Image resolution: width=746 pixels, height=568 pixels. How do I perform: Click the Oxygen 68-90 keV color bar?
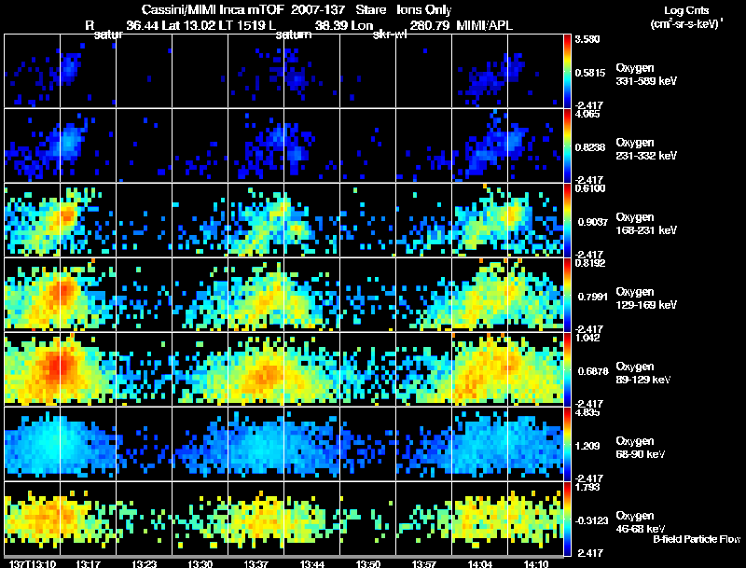567,444
